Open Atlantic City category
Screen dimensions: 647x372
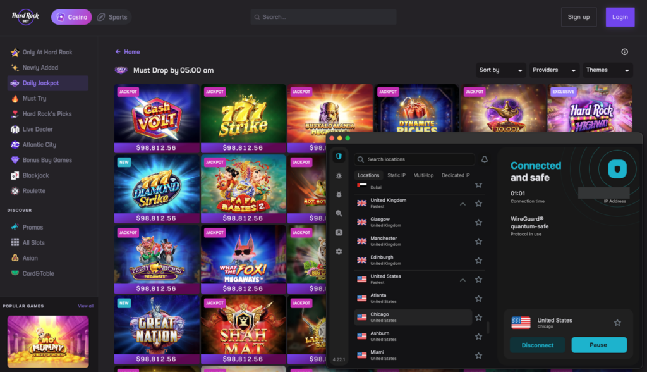[47, 145]
